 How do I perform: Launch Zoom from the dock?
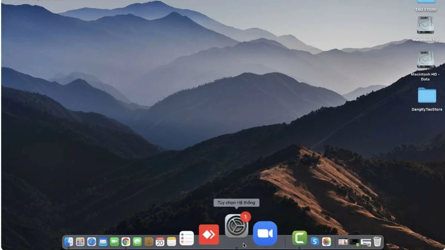(x=265, y=233)
